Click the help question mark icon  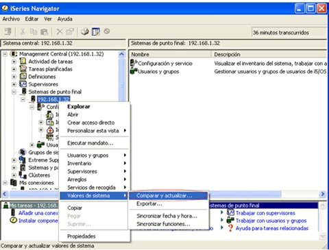[230, 228]
